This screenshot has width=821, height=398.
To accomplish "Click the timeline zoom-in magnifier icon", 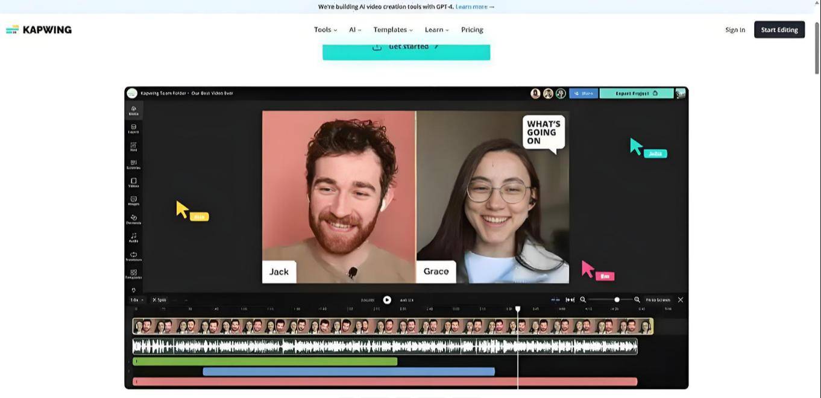I will pyautogui.click(x=637, y=300).
